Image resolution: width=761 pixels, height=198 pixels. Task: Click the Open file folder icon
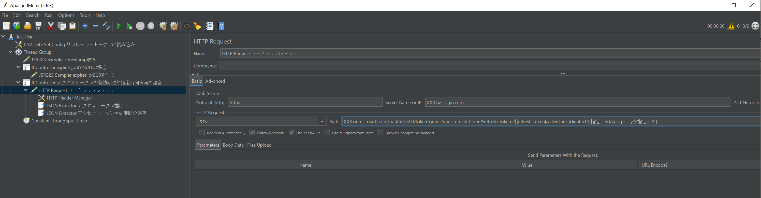pos(27,26)
